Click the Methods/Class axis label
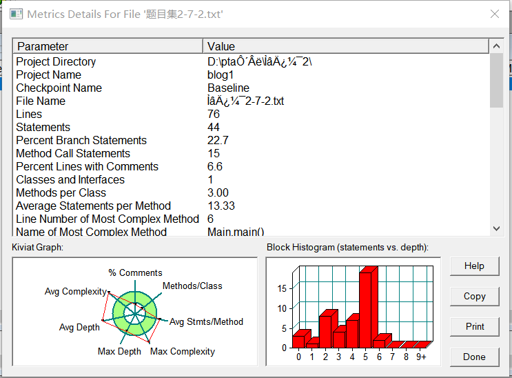512x378 pixels. point(192,286)
